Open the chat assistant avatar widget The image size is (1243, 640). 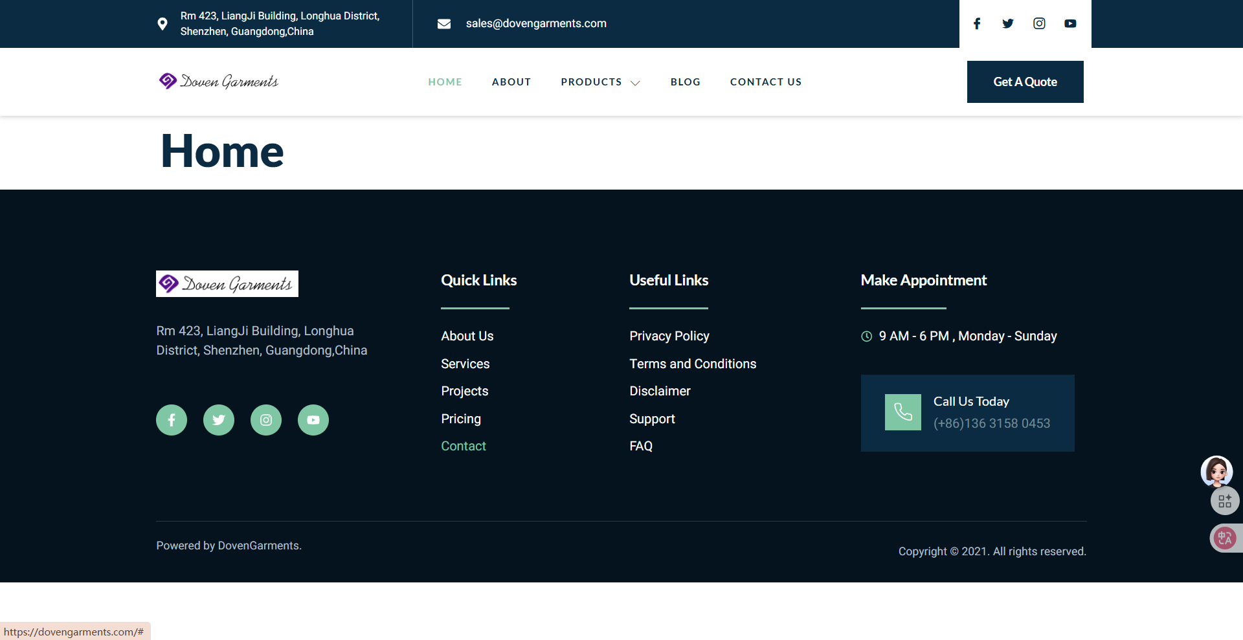pyautogui.click(x=1216, y=471)
